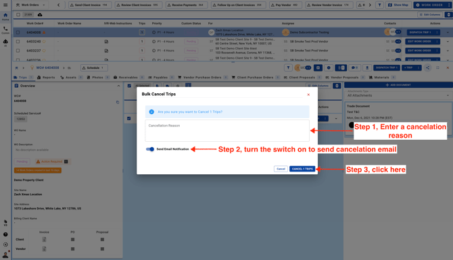
Task: Open the Materials tab
Action: (382, 78)
